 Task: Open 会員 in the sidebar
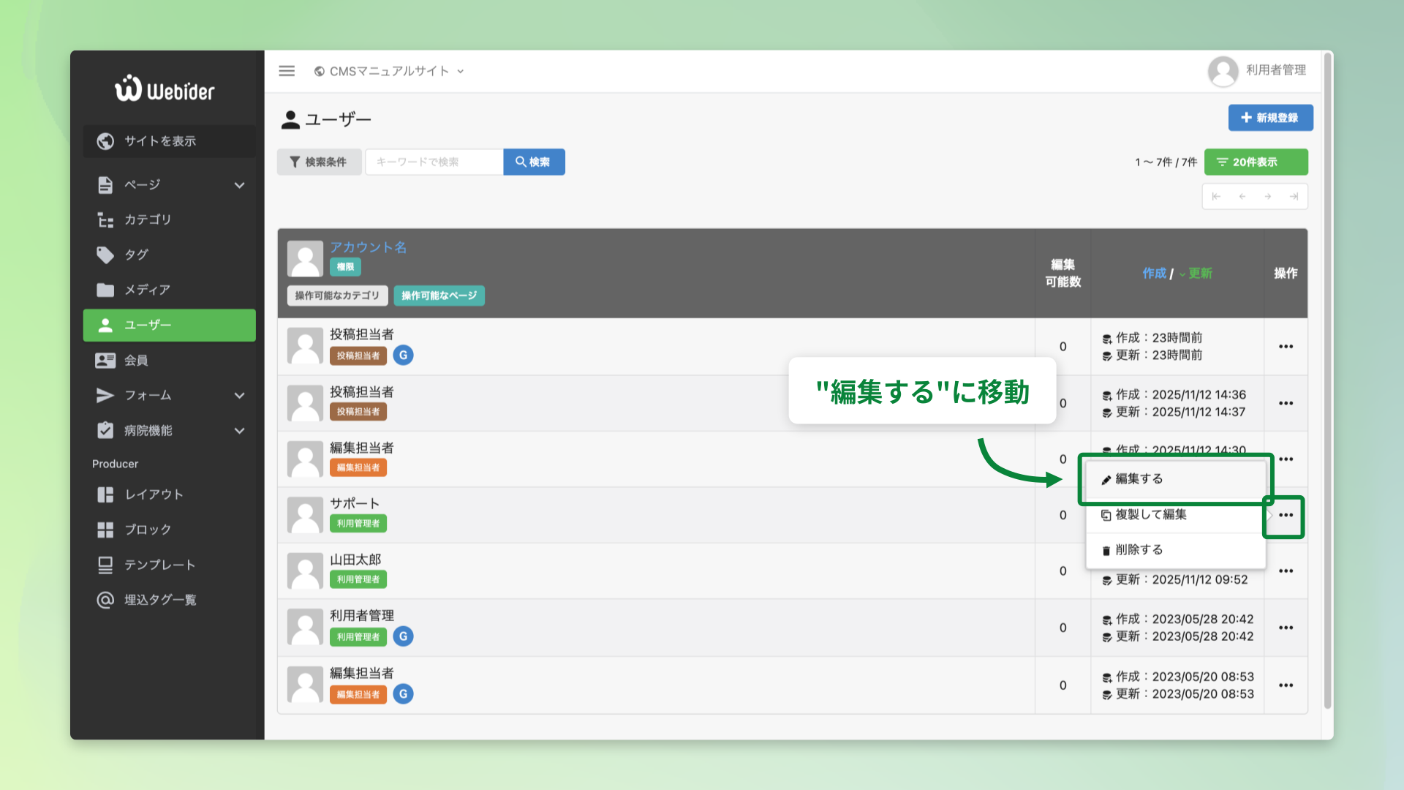[170, 360]
